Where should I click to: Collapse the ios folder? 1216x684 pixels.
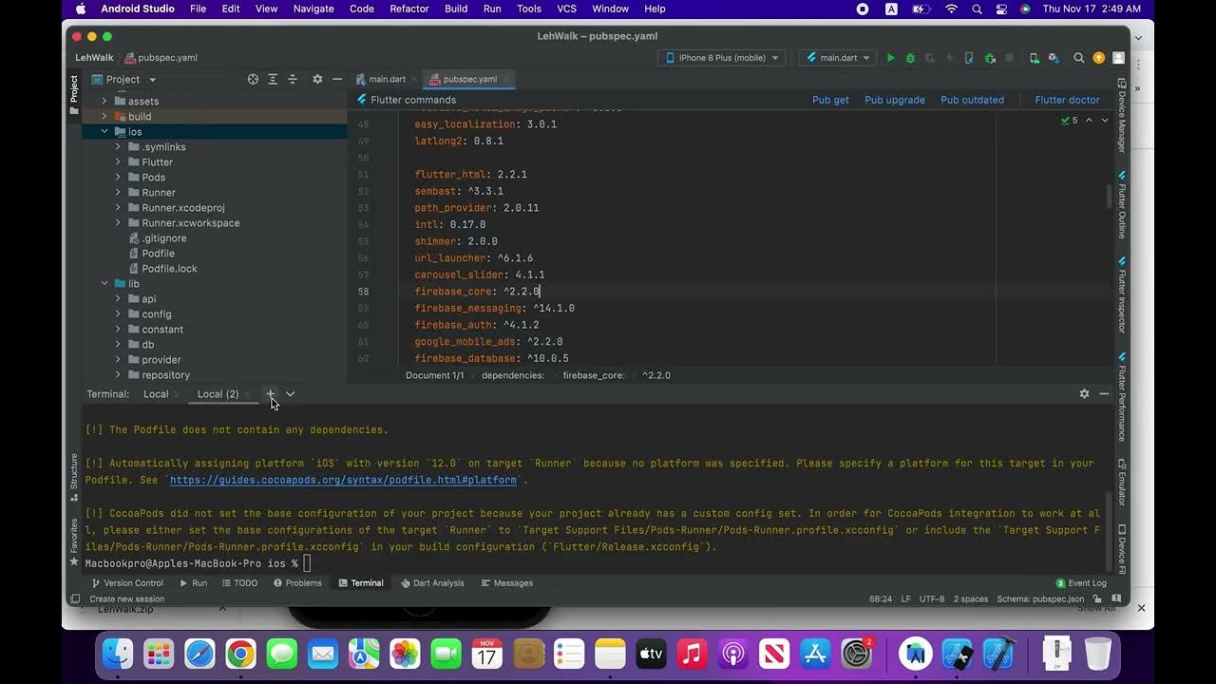click(104, 131)
